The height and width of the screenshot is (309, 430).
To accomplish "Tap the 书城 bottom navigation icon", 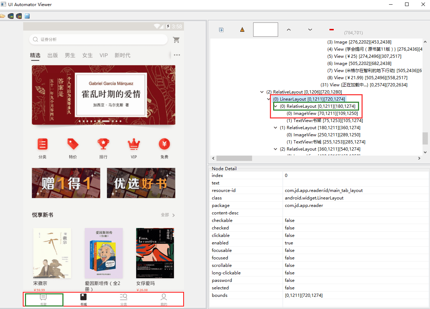I will [83, 297].
